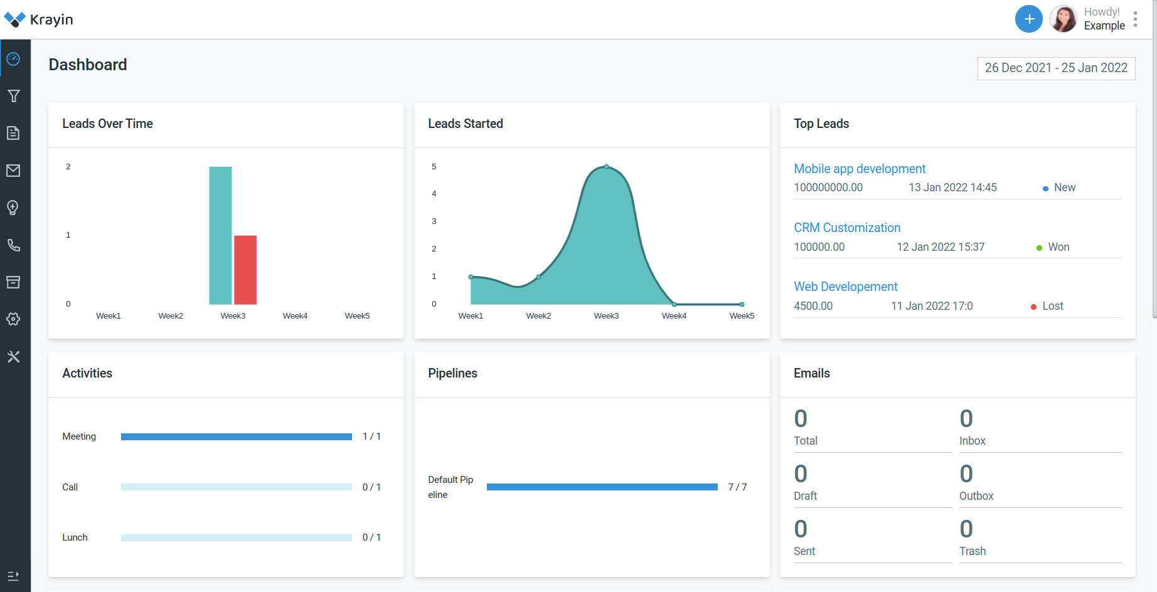Open the CRM Customization lead

coord(846,228)
